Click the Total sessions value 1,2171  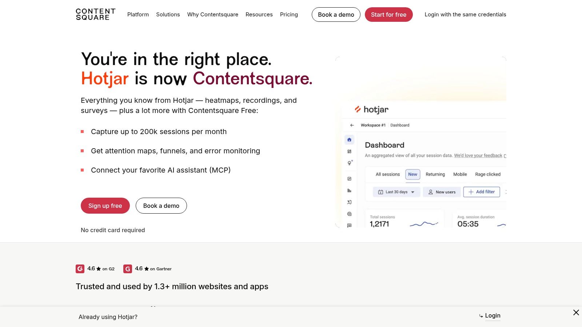(x=379, y=224)
